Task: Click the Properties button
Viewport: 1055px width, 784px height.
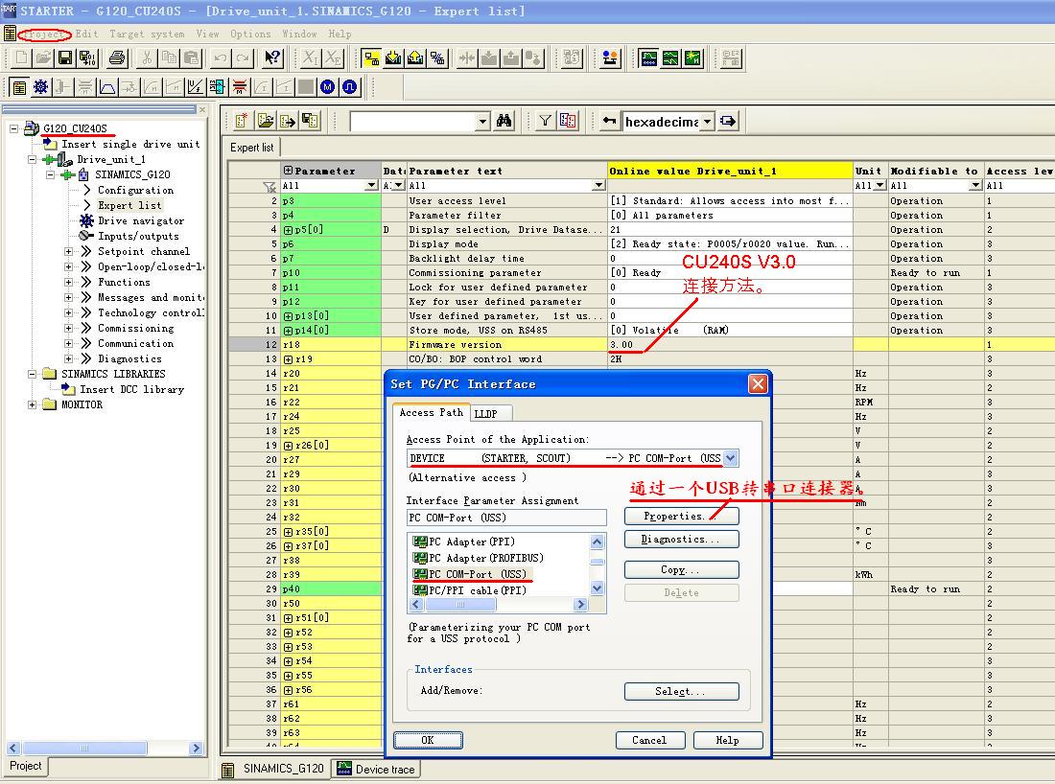Action: [x=682, y=516]
